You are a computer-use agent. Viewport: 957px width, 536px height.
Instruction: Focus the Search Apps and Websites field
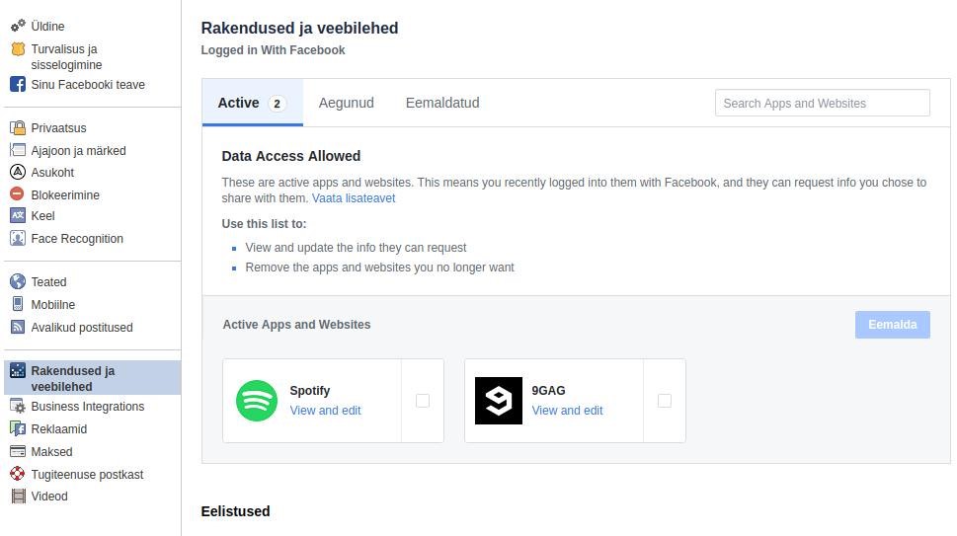(x=822, y=103)
